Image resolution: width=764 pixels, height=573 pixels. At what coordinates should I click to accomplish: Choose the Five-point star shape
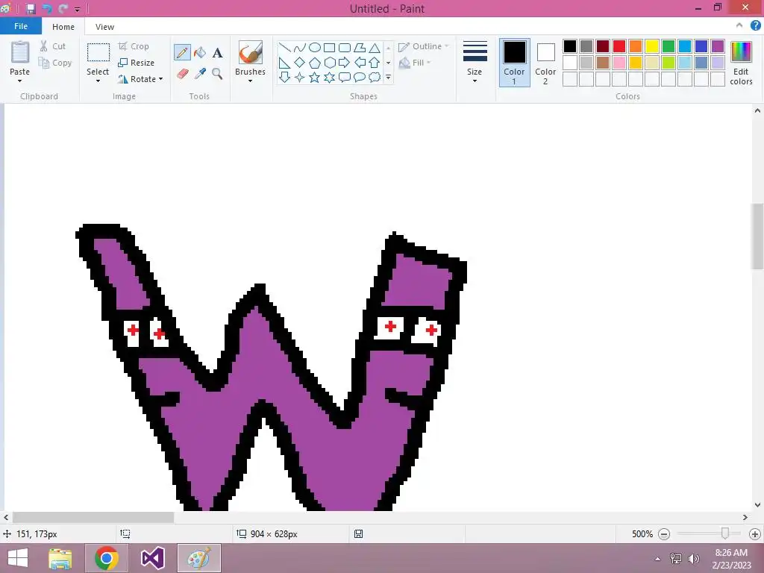[x=315, y=77]
